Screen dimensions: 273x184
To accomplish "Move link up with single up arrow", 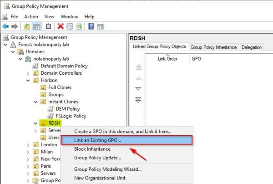I will pyautogui.click(x=139, y=78).
